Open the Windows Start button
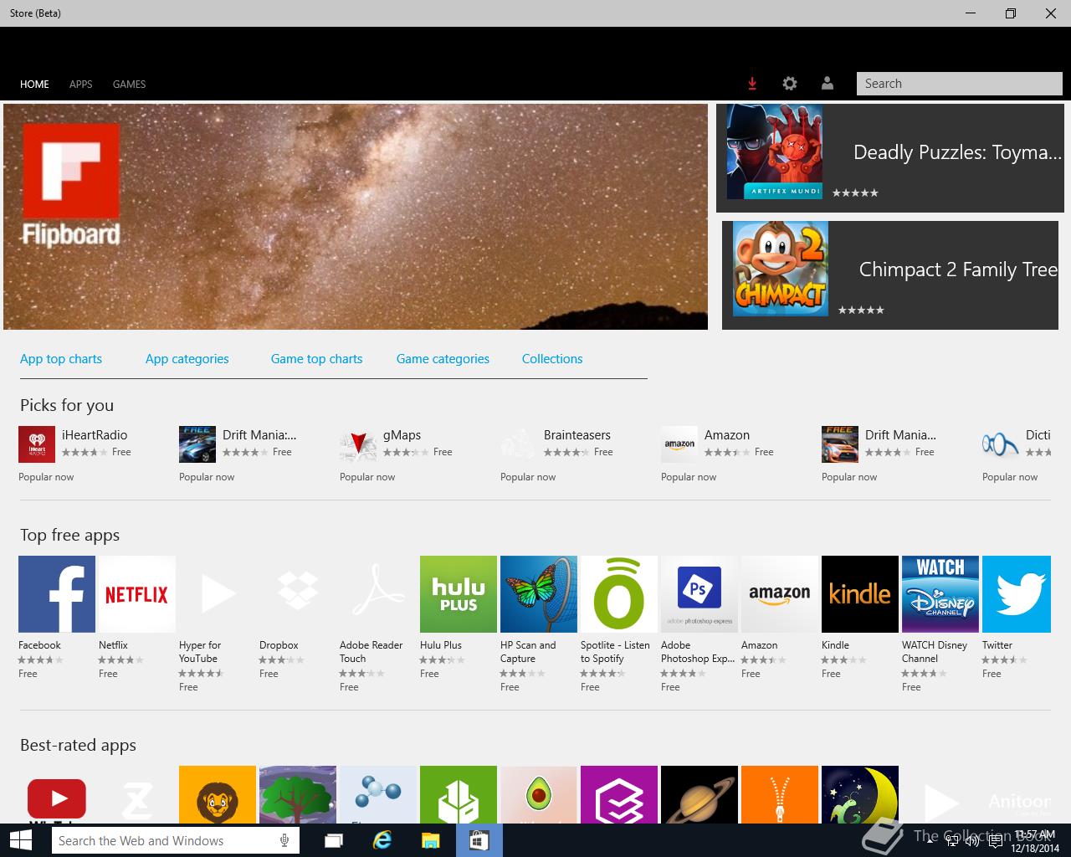 coord(20,840)
